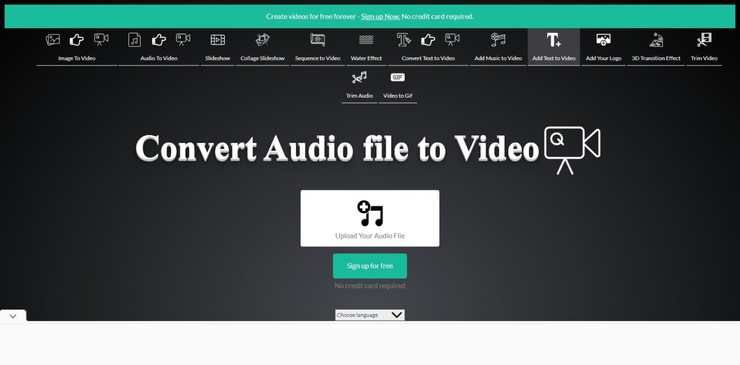Viewport: 740px width, 365px height.
Task: Select the Water Effect waves icon
Action: click(367, 40)
